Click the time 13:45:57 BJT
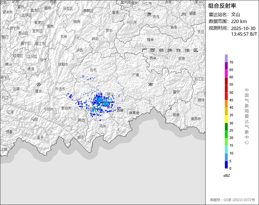This screenshot has height=205, width=259. point(244,34)
